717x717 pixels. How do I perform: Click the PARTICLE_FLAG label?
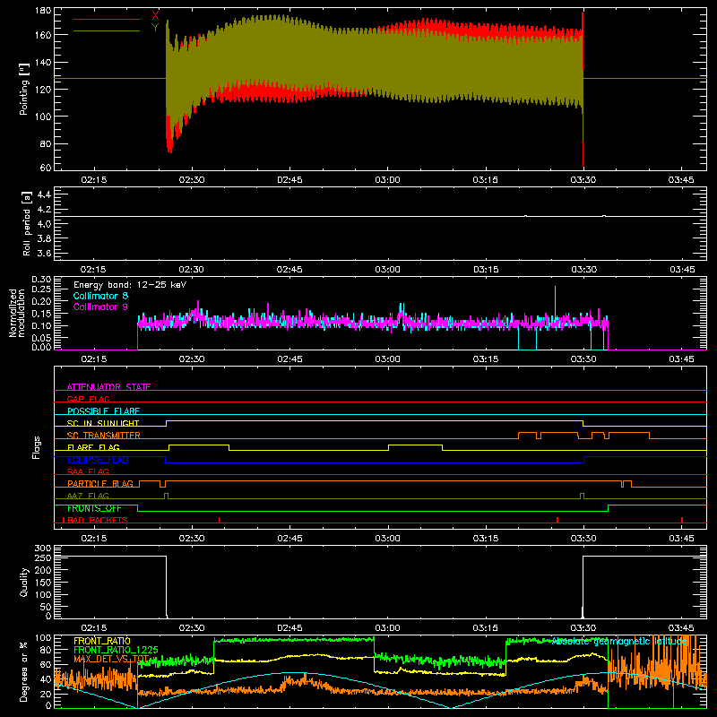100,483
